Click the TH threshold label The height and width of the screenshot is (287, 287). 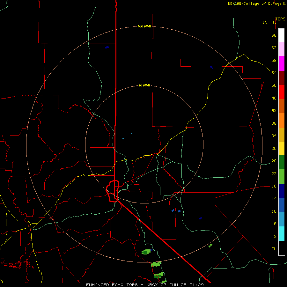(274, 249)
